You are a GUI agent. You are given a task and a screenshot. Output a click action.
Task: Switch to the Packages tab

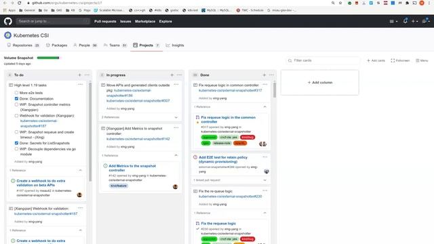click(57, 45)
